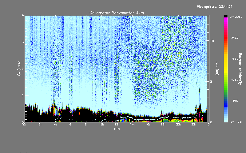Image resolution: width=246 pixels, height=153 pixels.
Task: Click the '2:' UTC time tick label
Action: (40, 125)
